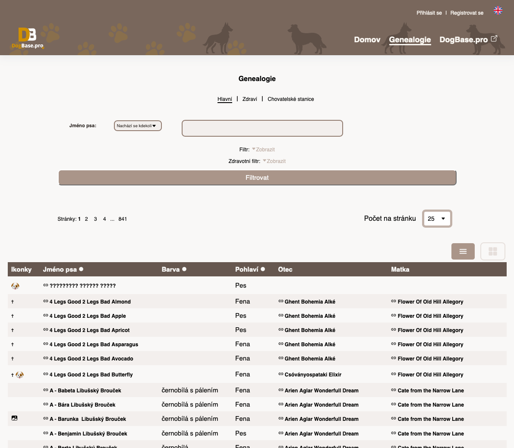Switch to grid view layout
Viewport: 514px width, 448px height.
492,251
